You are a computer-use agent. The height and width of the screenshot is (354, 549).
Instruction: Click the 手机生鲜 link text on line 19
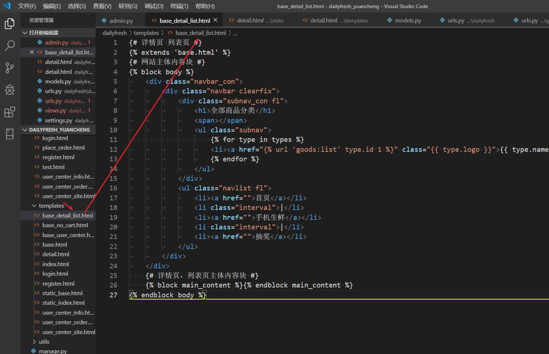tap(270, 217)
